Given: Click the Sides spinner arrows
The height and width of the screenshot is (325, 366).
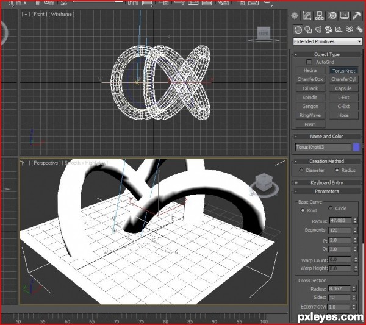Looking at the screenshot, I should click(x=354, y=298).
